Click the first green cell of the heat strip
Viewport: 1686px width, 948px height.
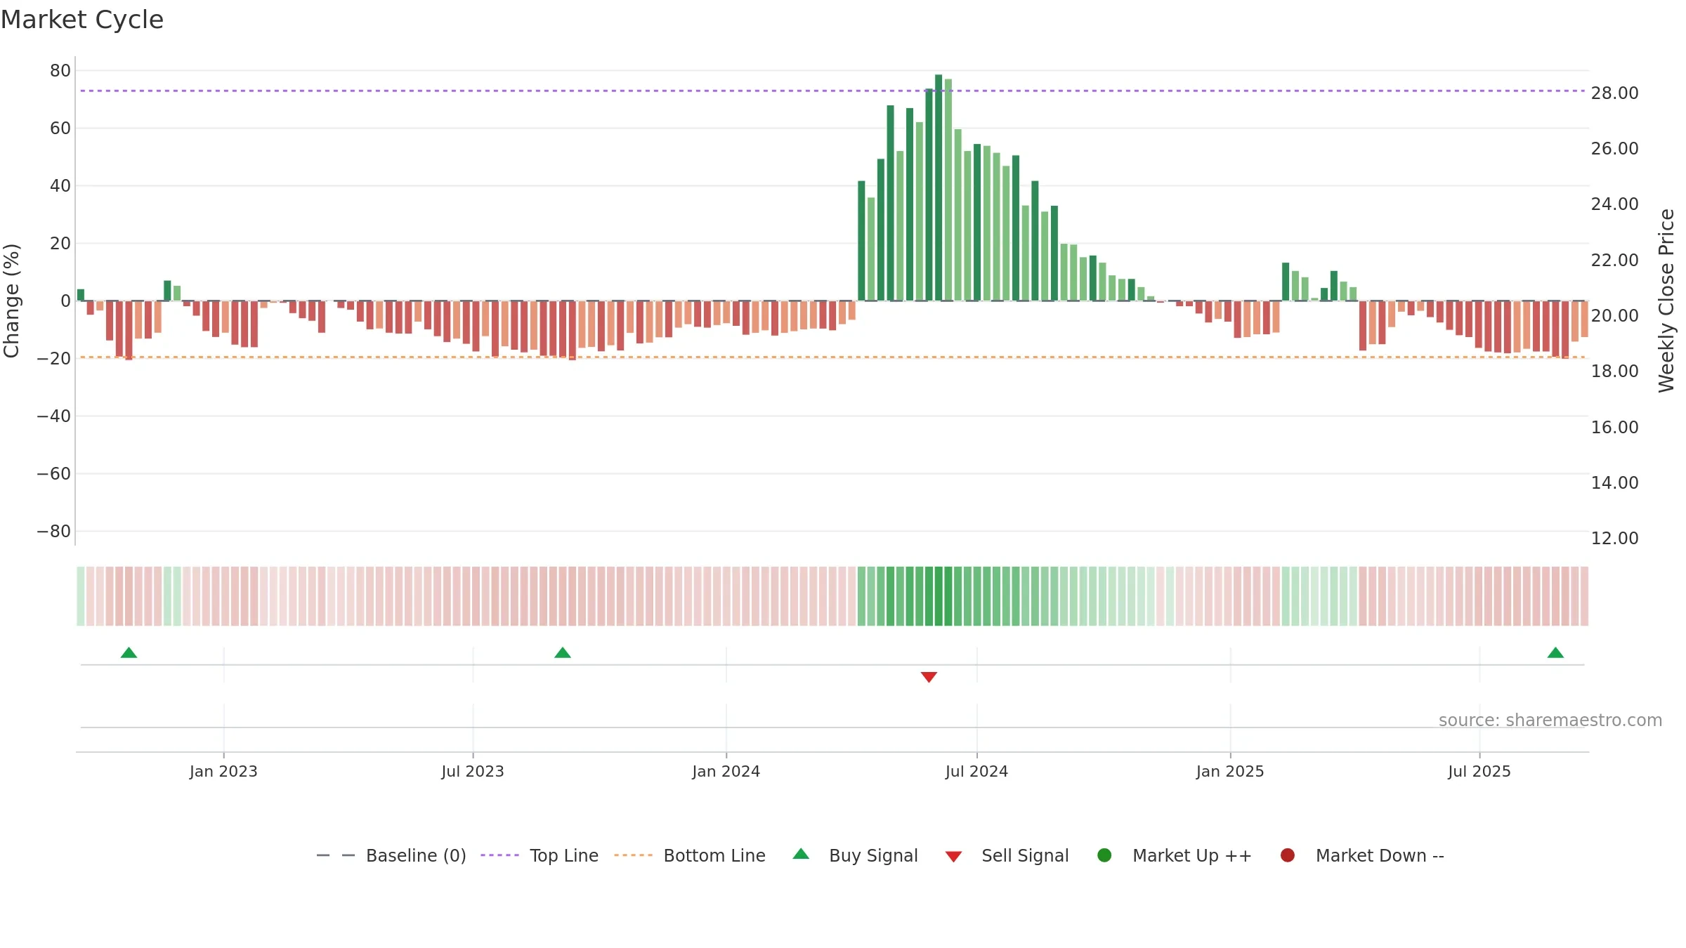click(x=81, y=596)
